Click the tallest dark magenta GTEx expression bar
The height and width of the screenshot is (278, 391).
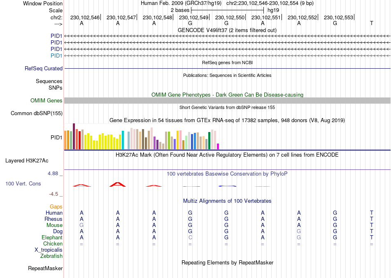(74, 136)
